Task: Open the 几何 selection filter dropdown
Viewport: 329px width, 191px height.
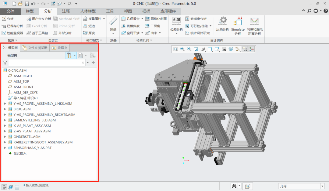Action: click(322, 186)
